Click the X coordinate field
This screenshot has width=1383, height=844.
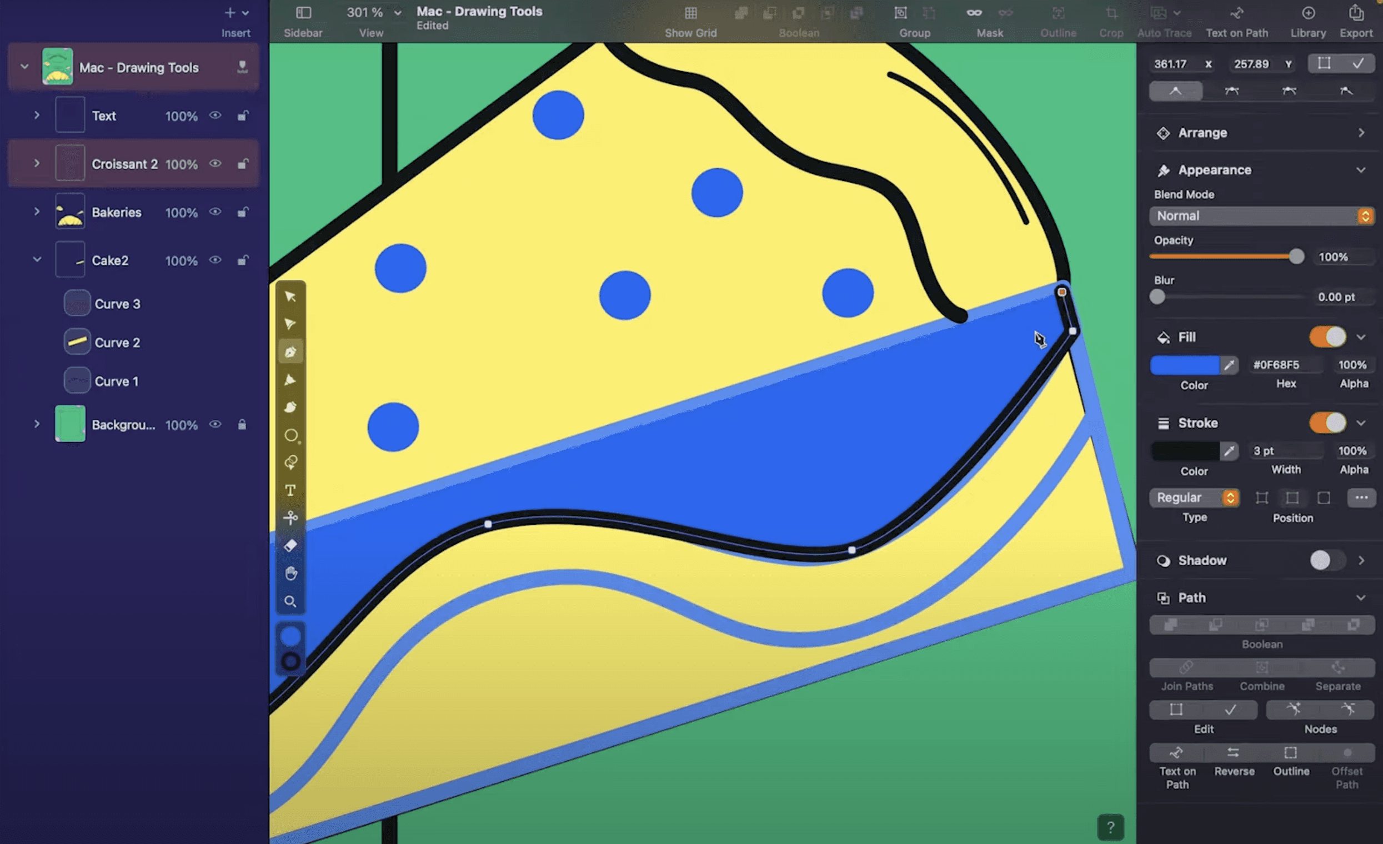point(1183,64)
